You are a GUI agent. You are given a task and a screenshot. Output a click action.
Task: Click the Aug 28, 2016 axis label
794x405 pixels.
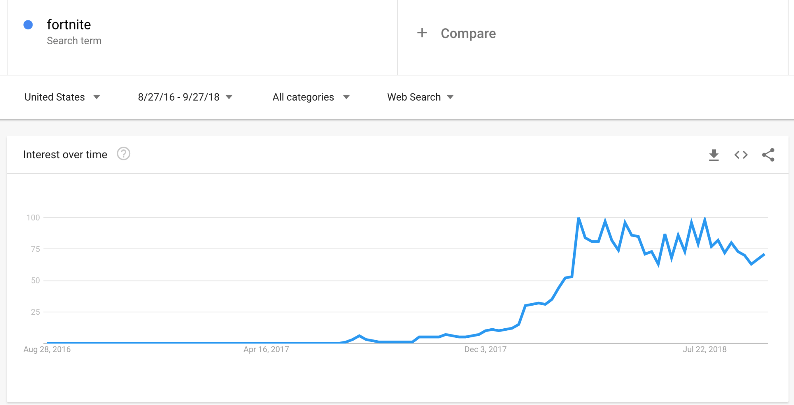(46, 349)
